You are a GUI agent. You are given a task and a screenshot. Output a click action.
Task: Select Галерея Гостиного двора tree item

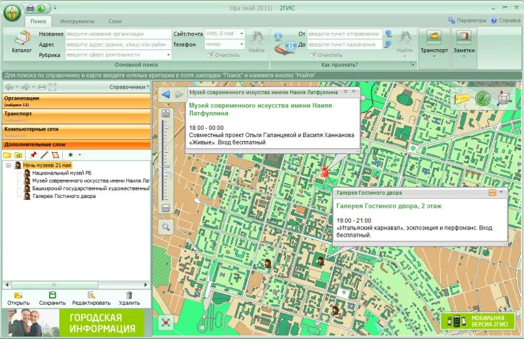(x=64, y=196)
